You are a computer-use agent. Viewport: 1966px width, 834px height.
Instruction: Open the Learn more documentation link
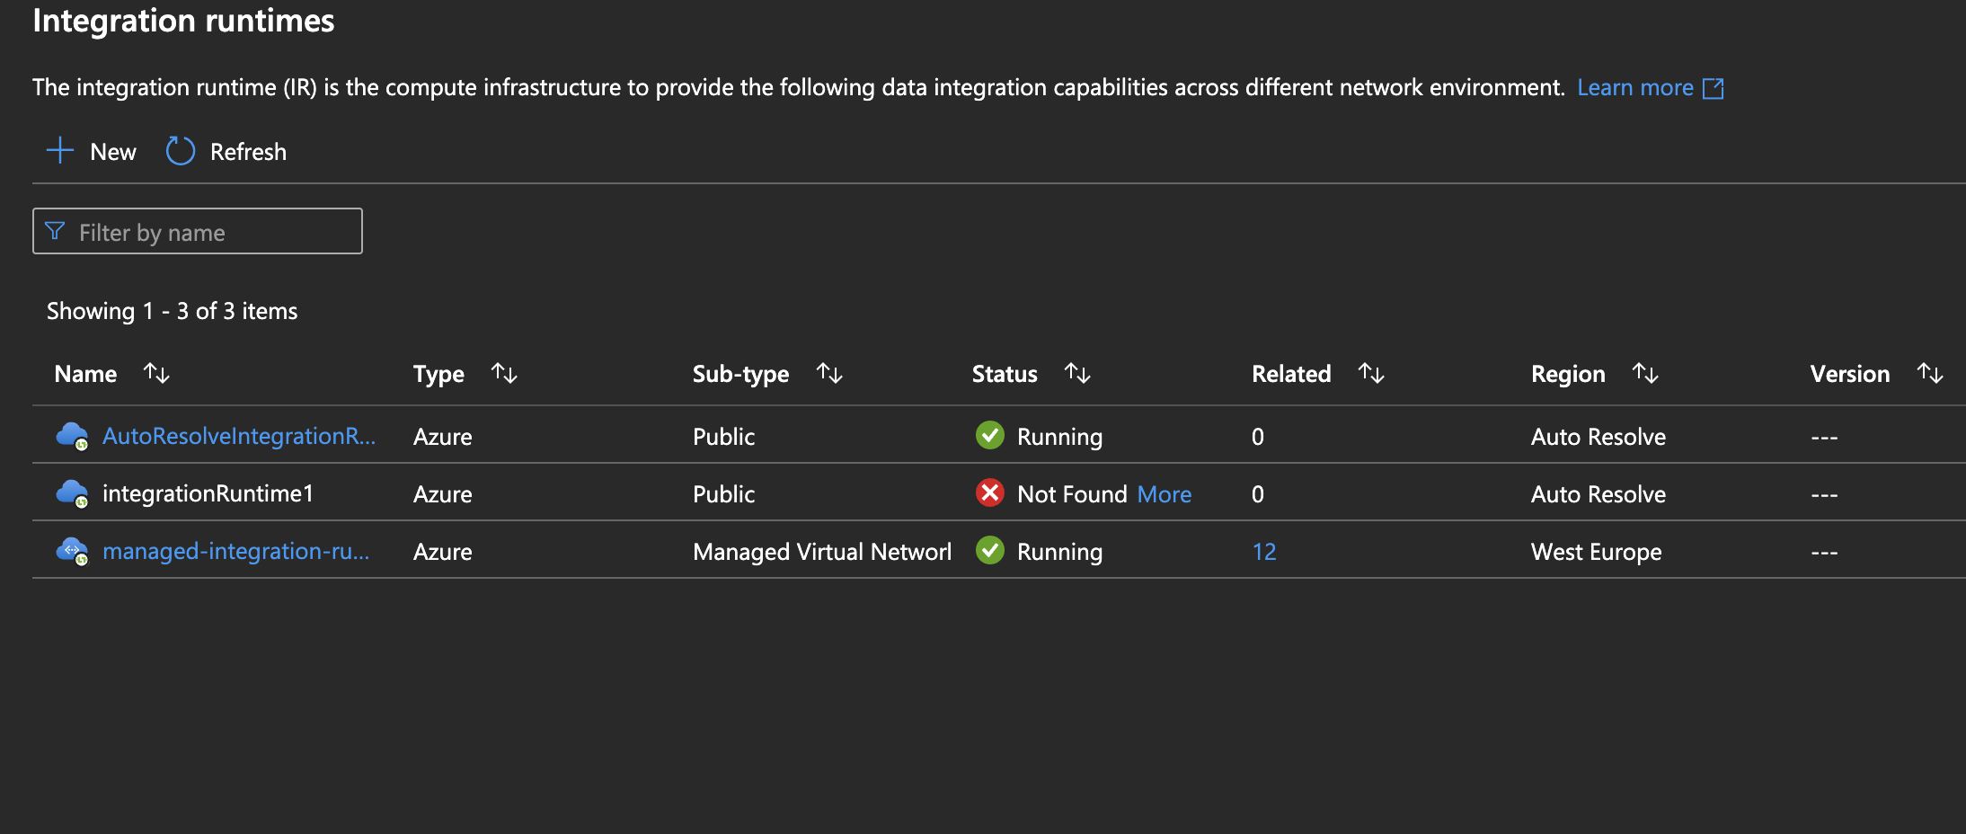coord(1634,87)
